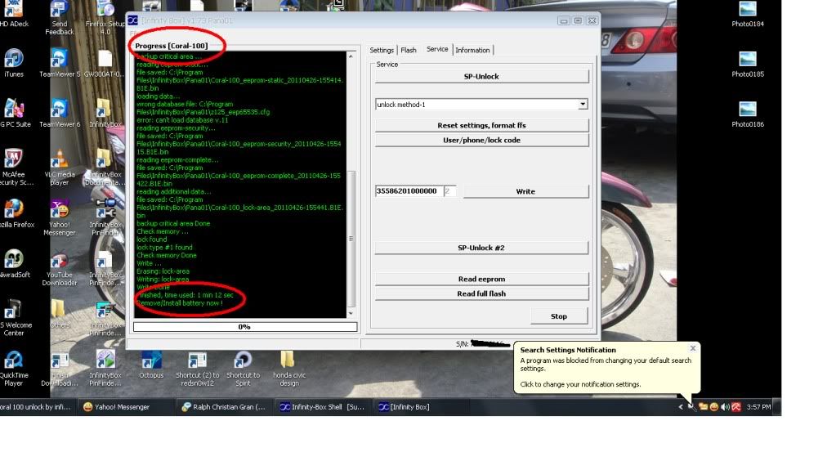
Task: Stop the current operation with Stop button
Action: [559, 316]
